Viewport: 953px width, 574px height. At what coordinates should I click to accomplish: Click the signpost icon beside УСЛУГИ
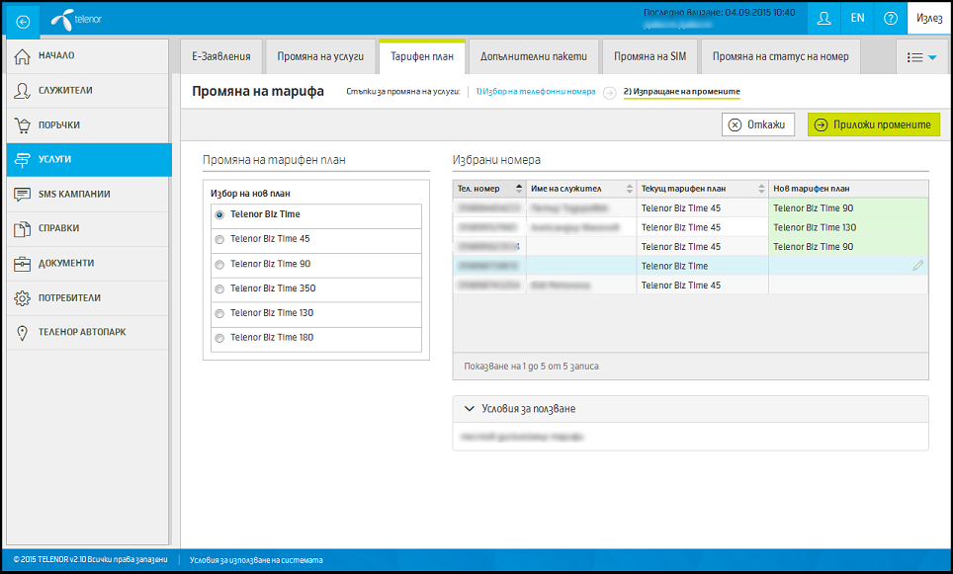click(x=22, y=160)
